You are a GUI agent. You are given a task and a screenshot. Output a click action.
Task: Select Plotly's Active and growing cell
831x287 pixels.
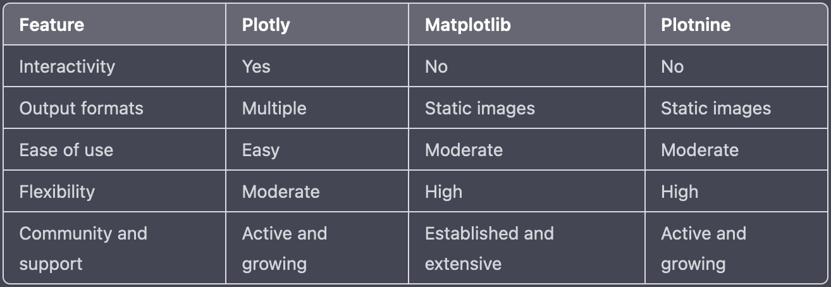click(317, 248)
